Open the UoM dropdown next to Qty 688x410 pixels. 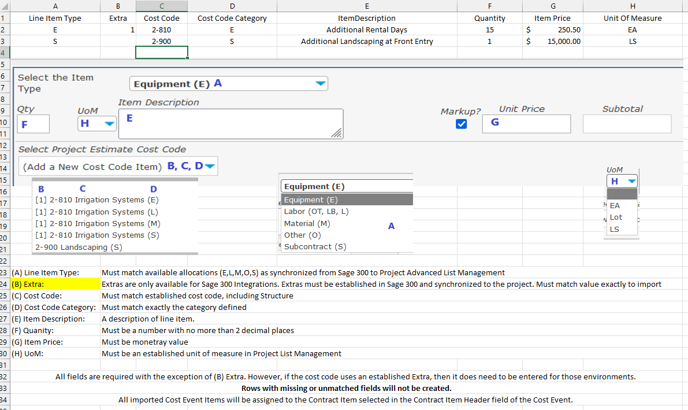tap(97, 124)
